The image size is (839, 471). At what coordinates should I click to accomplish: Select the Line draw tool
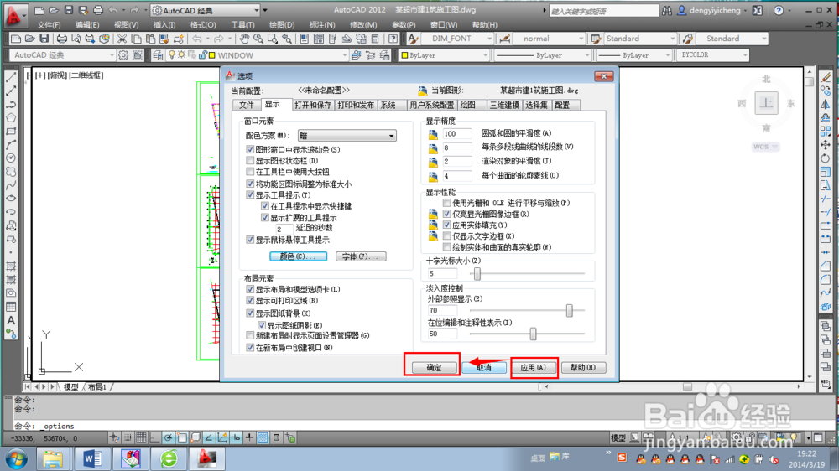11,77
